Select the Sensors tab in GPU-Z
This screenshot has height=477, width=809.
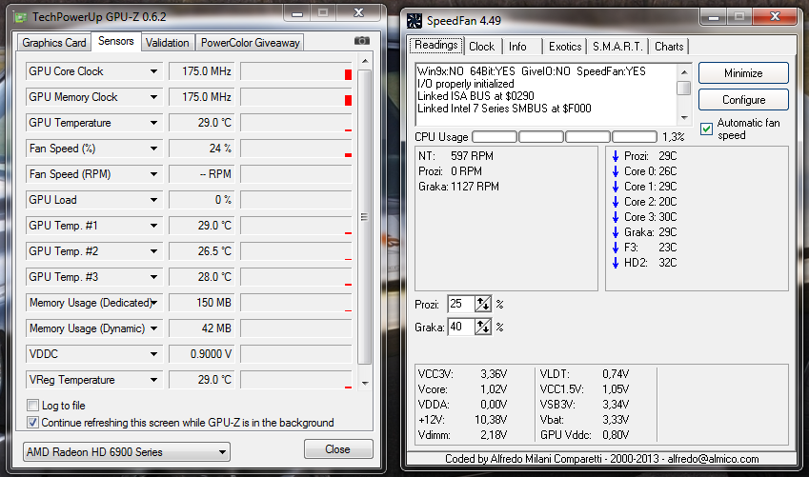[x=116, y=41]
